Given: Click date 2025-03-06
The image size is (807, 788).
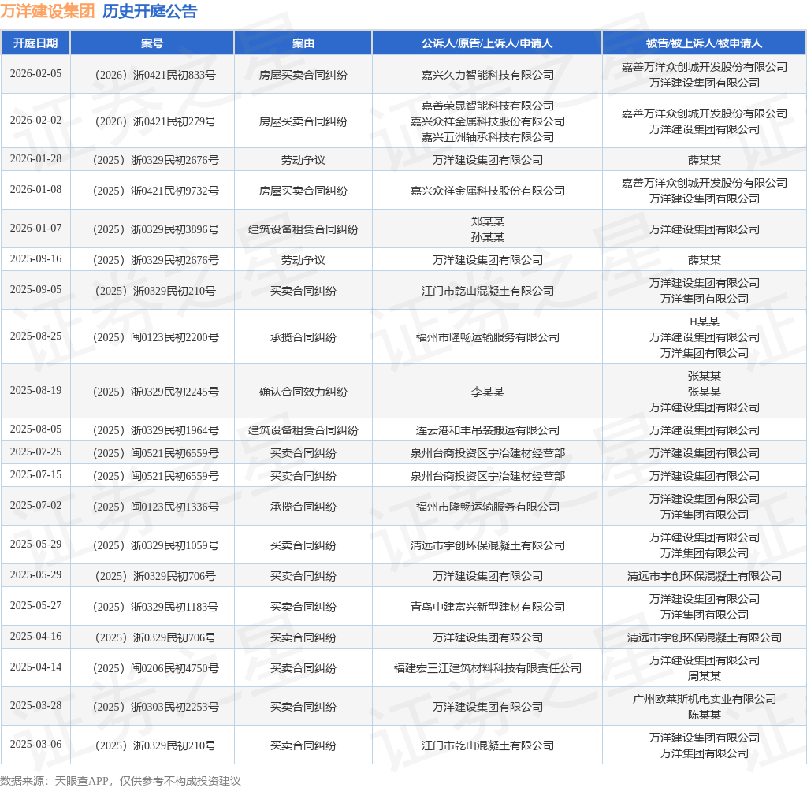Looking at the screenshot, I should point(35,744).
